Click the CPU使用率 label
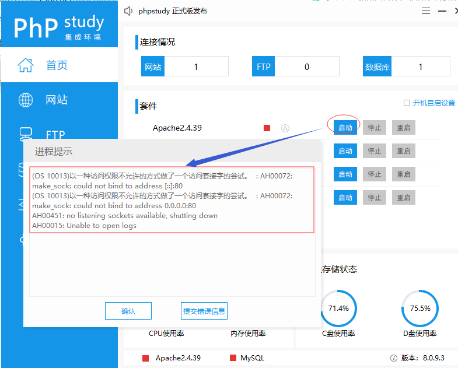 pos(166,334)
